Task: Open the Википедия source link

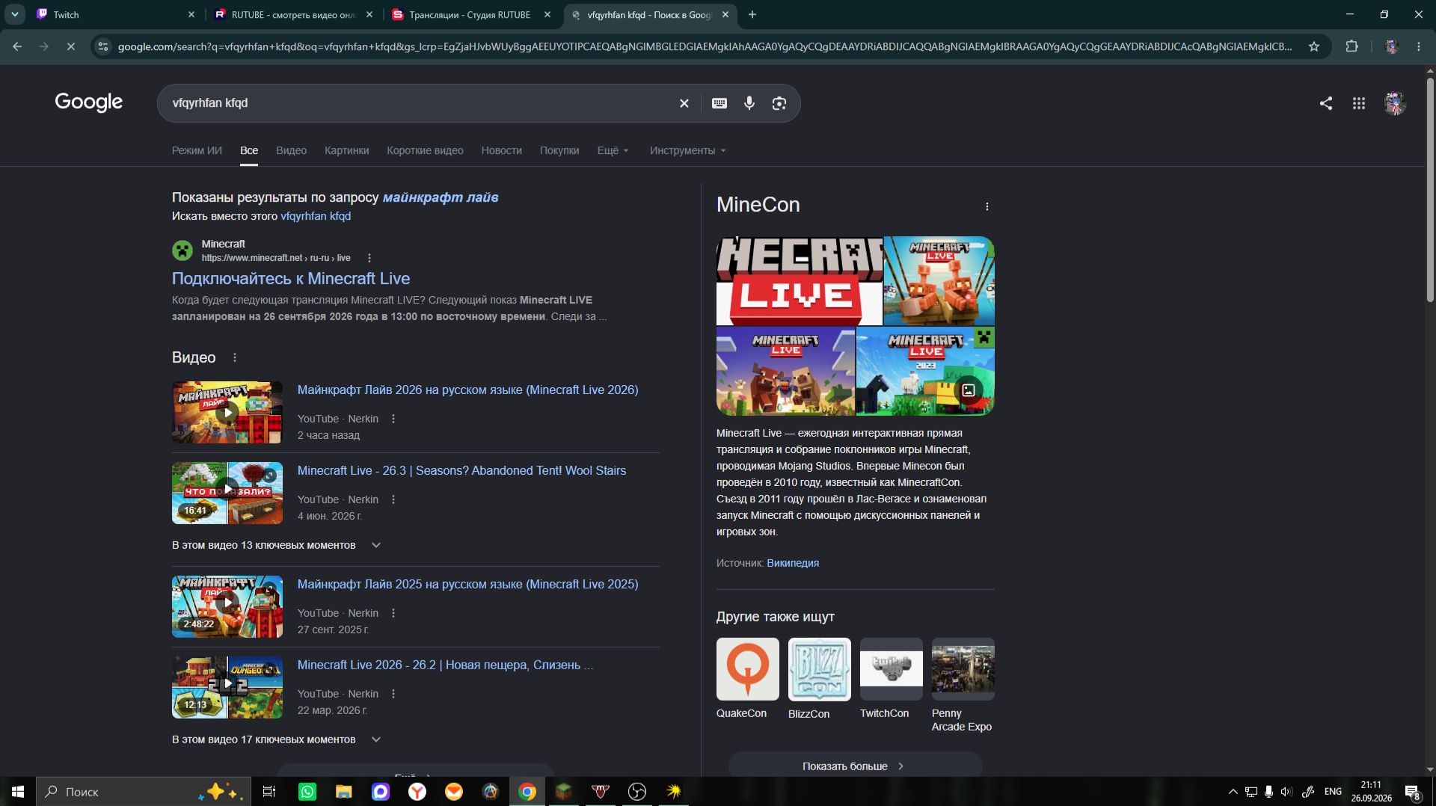Action: click(x=793, y=563)
